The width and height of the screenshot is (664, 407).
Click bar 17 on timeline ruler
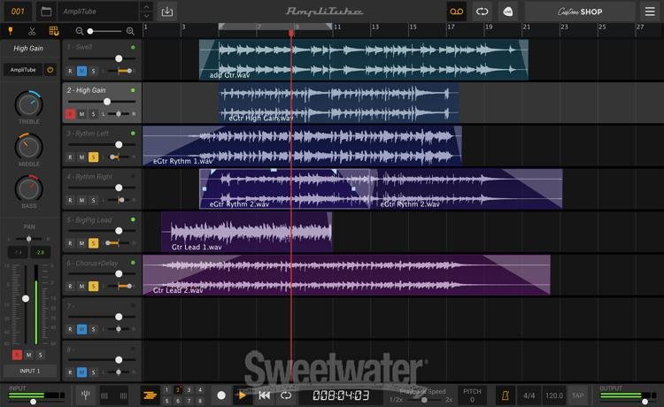[x=451, y=27]
